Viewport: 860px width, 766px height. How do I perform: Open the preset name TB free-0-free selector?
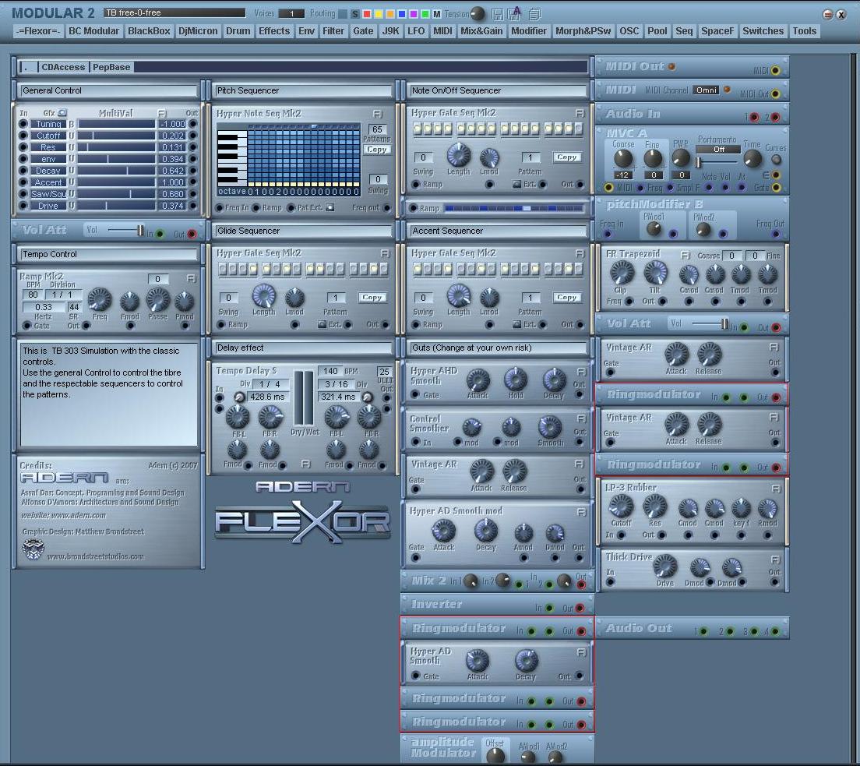pos(174,13)
